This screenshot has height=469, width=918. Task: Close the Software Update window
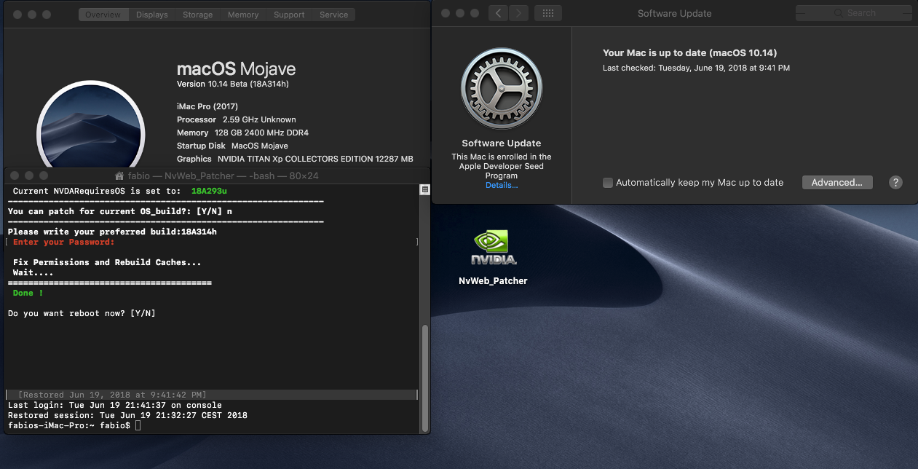pos(445,13)
